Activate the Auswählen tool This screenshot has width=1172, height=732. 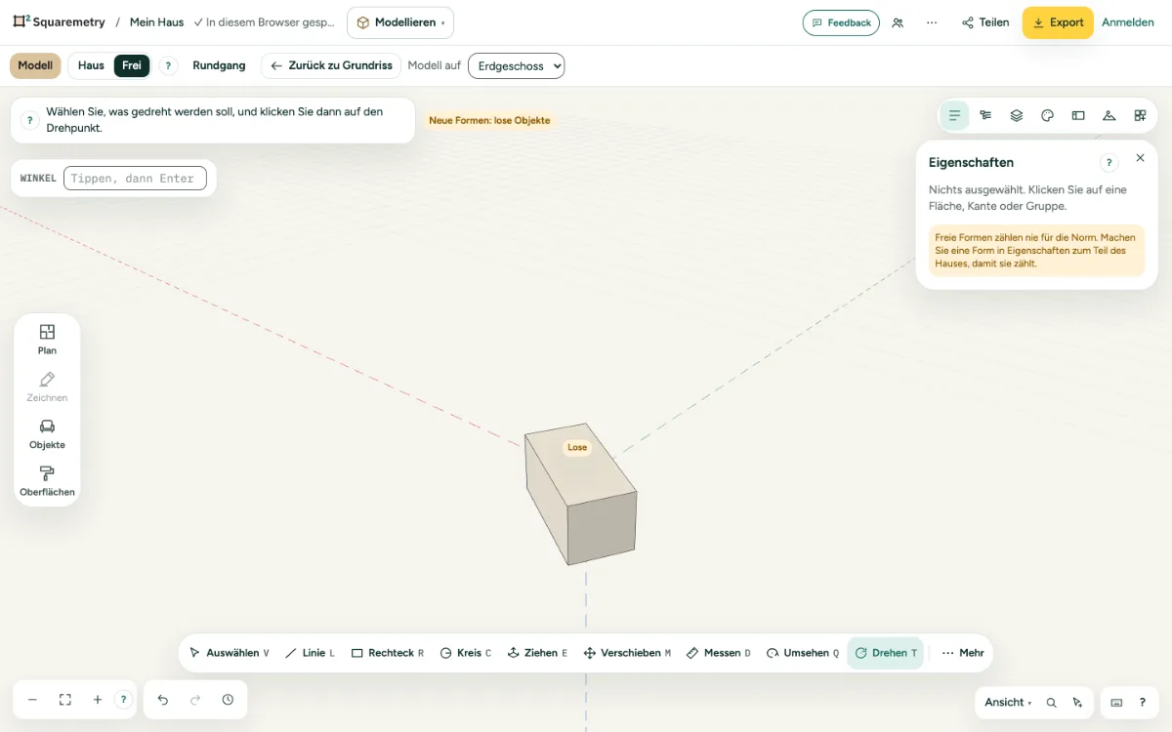230,653
